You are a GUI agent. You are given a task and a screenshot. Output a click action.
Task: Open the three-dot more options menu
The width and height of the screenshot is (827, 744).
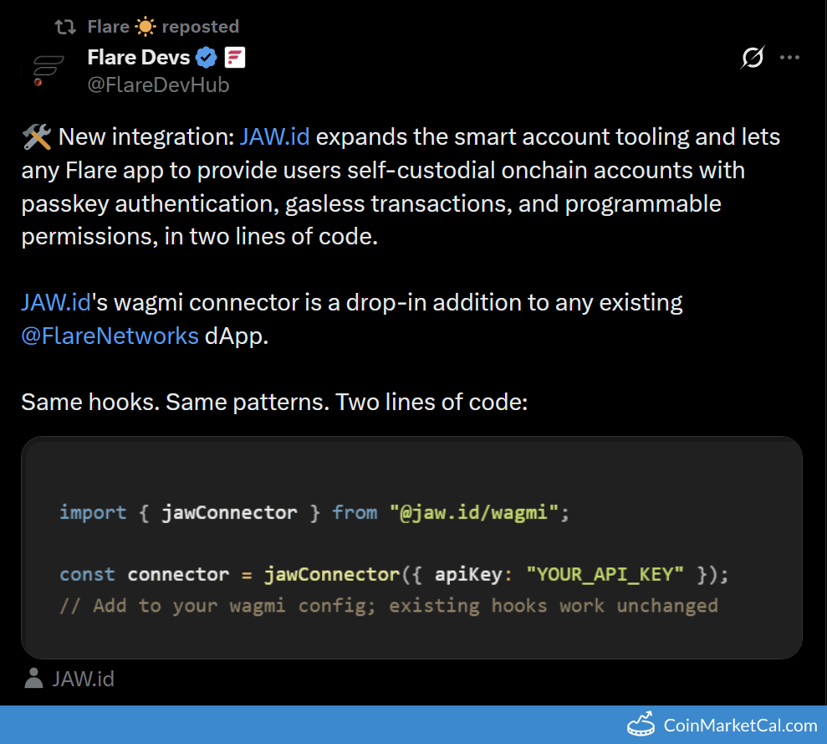tap(789, 58)
